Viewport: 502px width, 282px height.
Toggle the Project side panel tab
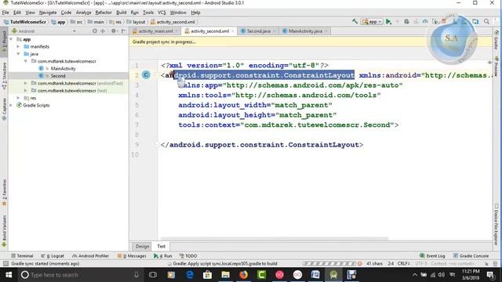point(5,42)
